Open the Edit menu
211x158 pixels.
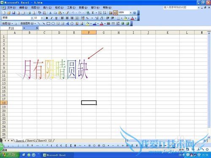click(x=23, y=8)
